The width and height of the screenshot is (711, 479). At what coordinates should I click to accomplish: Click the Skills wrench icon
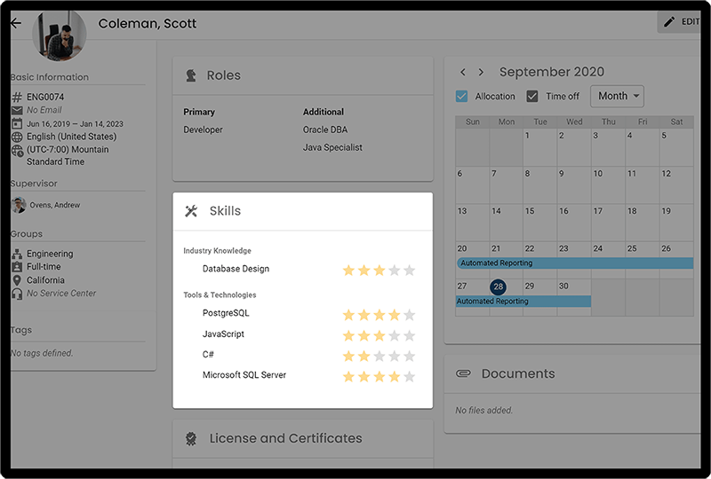(190, 211)
